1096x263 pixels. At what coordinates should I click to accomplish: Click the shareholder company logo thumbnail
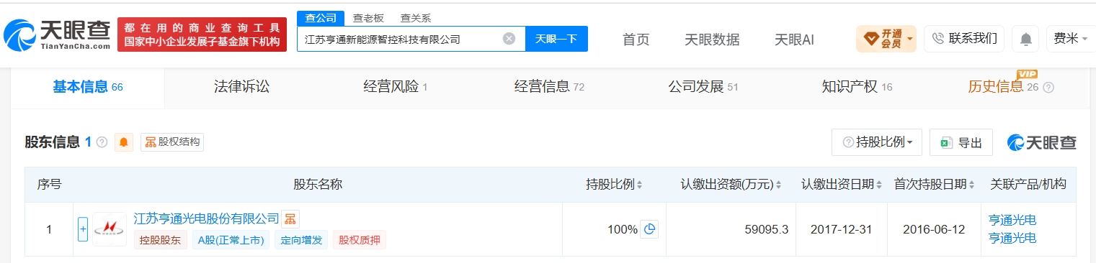click(x=110, y=229)
